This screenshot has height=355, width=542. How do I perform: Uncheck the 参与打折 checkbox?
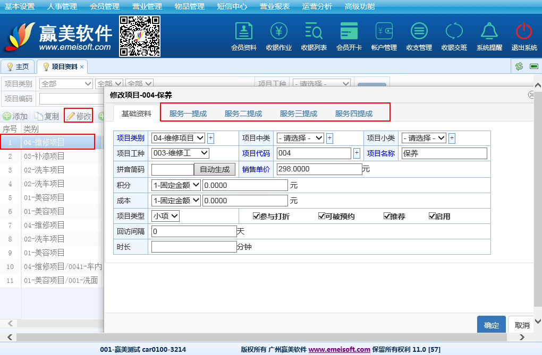(257, 216)
